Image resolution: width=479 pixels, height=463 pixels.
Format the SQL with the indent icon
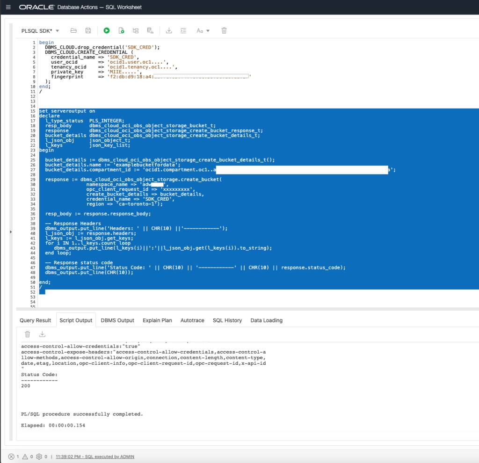pos(183,30)
